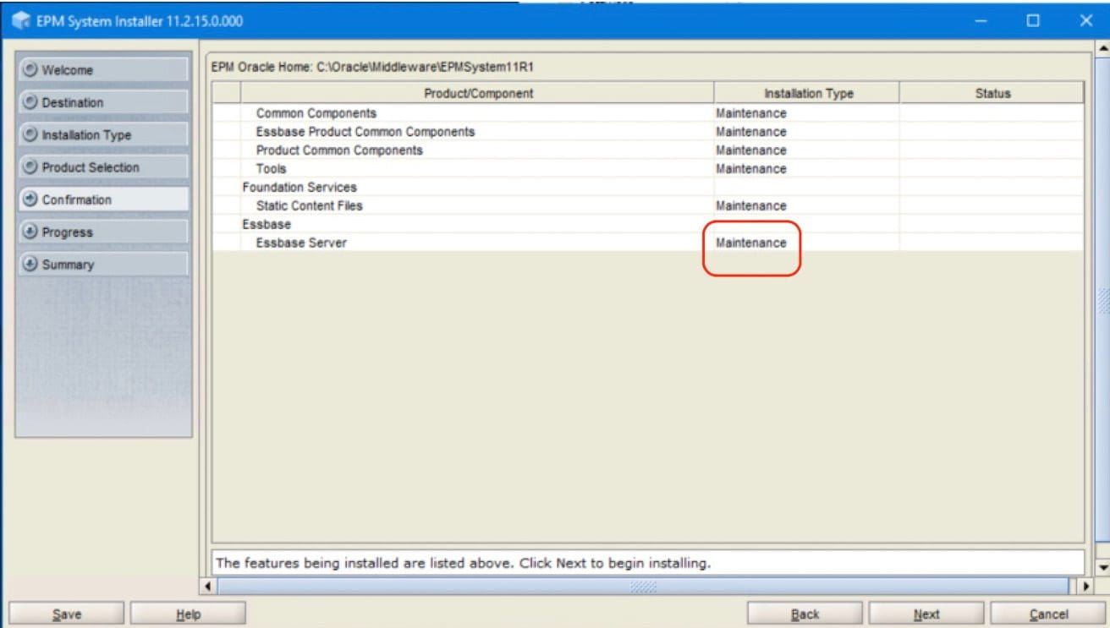Image resolution: width=1110 pixels, height=628 pixels.
Task: Click the Product Selection step bullet icon
Action: click(x=30, y=167)
